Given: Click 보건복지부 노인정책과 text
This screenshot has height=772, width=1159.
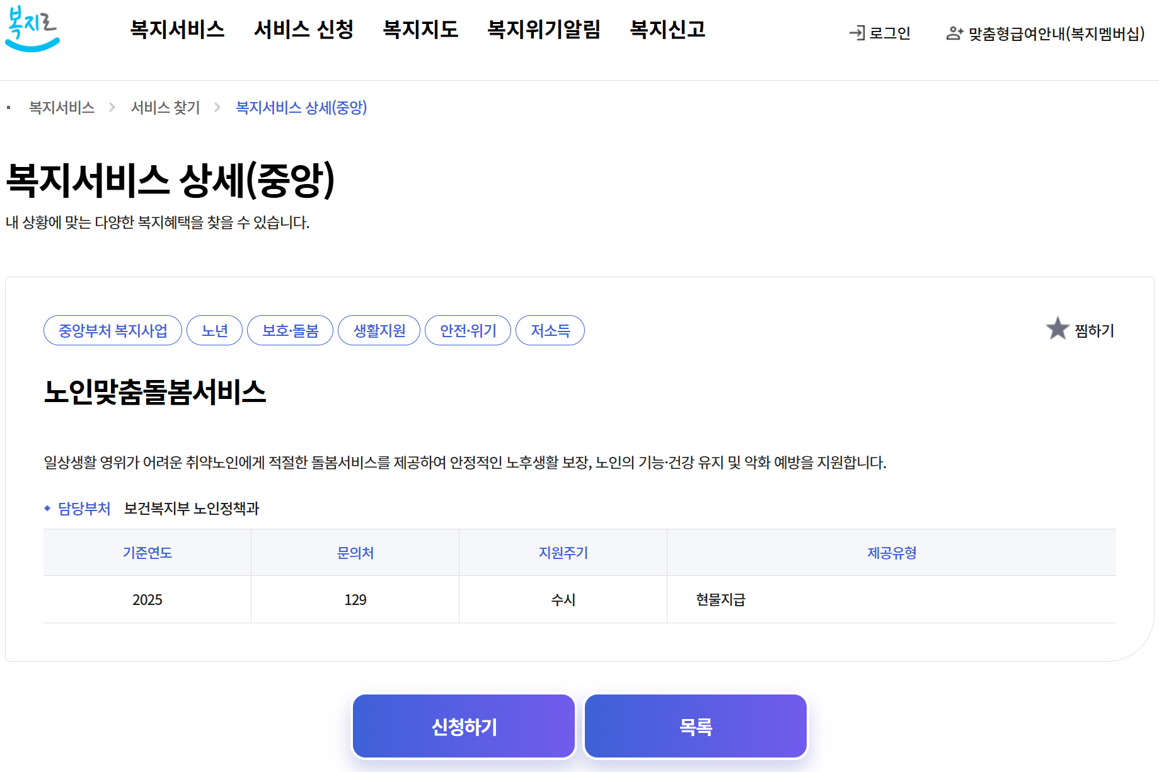Looking at the screenshot, I should tap(192, 509).
